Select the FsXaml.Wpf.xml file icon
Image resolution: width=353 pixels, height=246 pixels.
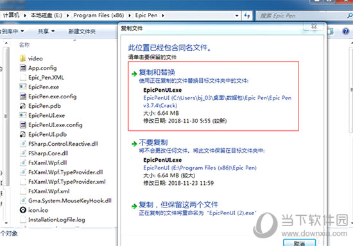tap(22, 191)
